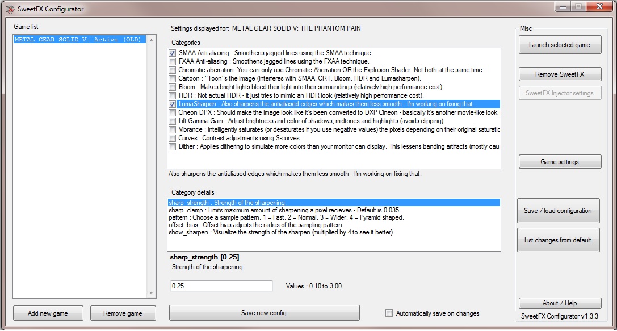Click game list scroll up arrow
This screenshot has width=617, height=331.
pyautogui.click(x=151, y=40)
